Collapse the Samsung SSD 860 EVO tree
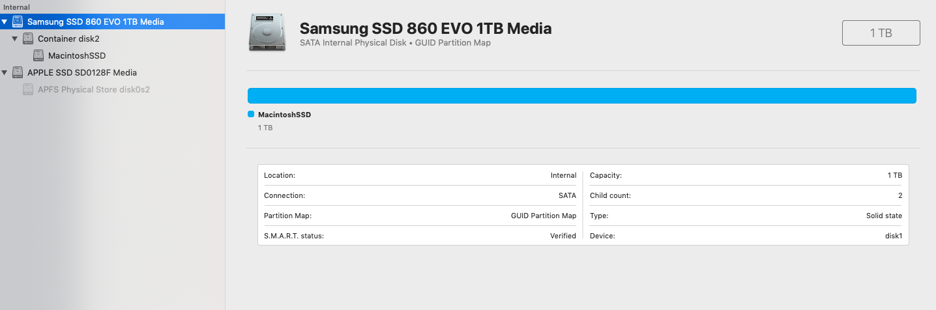The width and height of the screenshot is (936, 310). (x=5, y=21)
